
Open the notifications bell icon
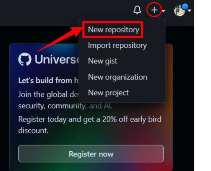click(x=137, y=10)
